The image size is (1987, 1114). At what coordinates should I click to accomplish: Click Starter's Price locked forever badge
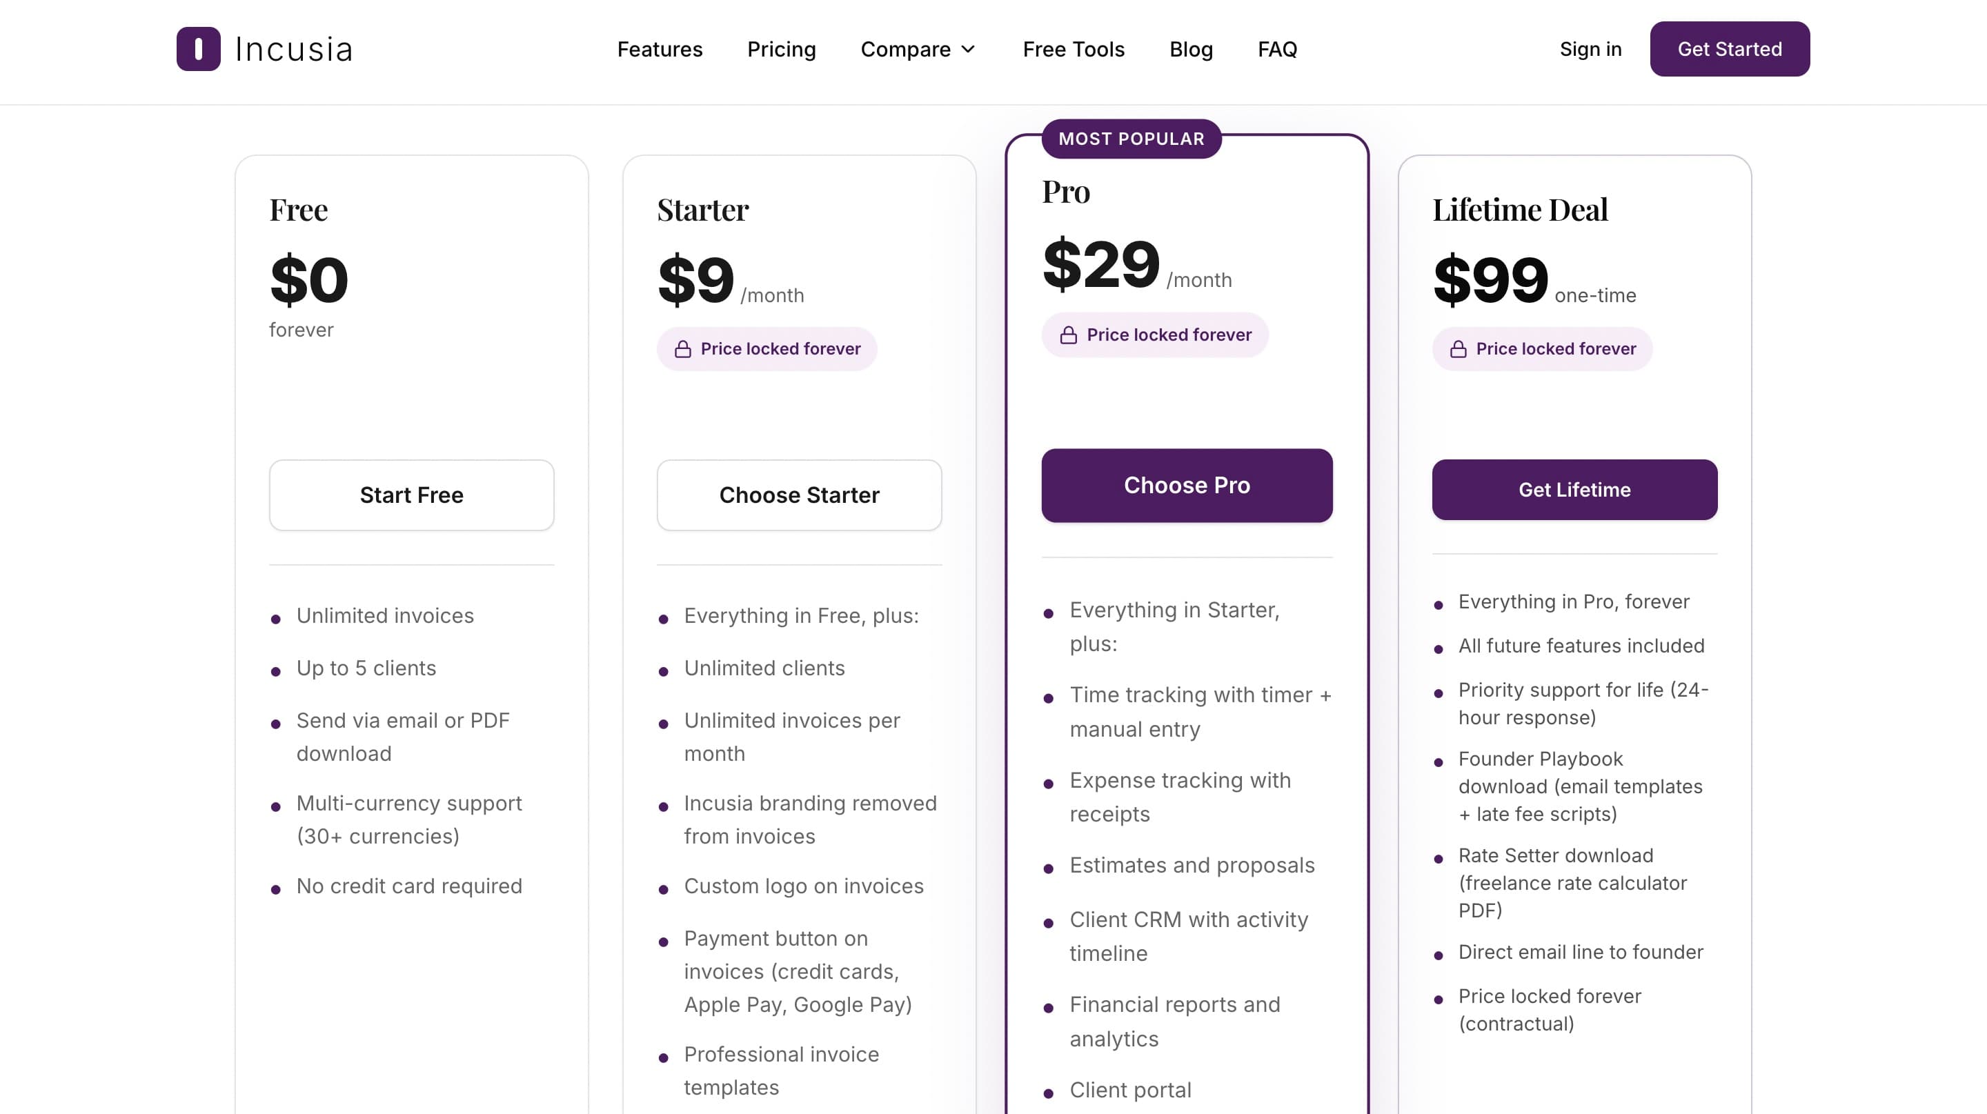coord(767,349)
